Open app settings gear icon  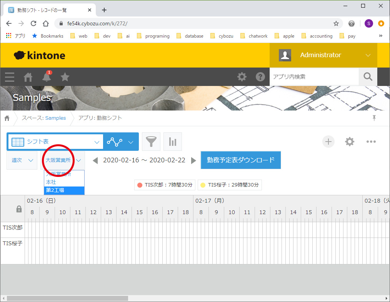(x=350, y=142)
